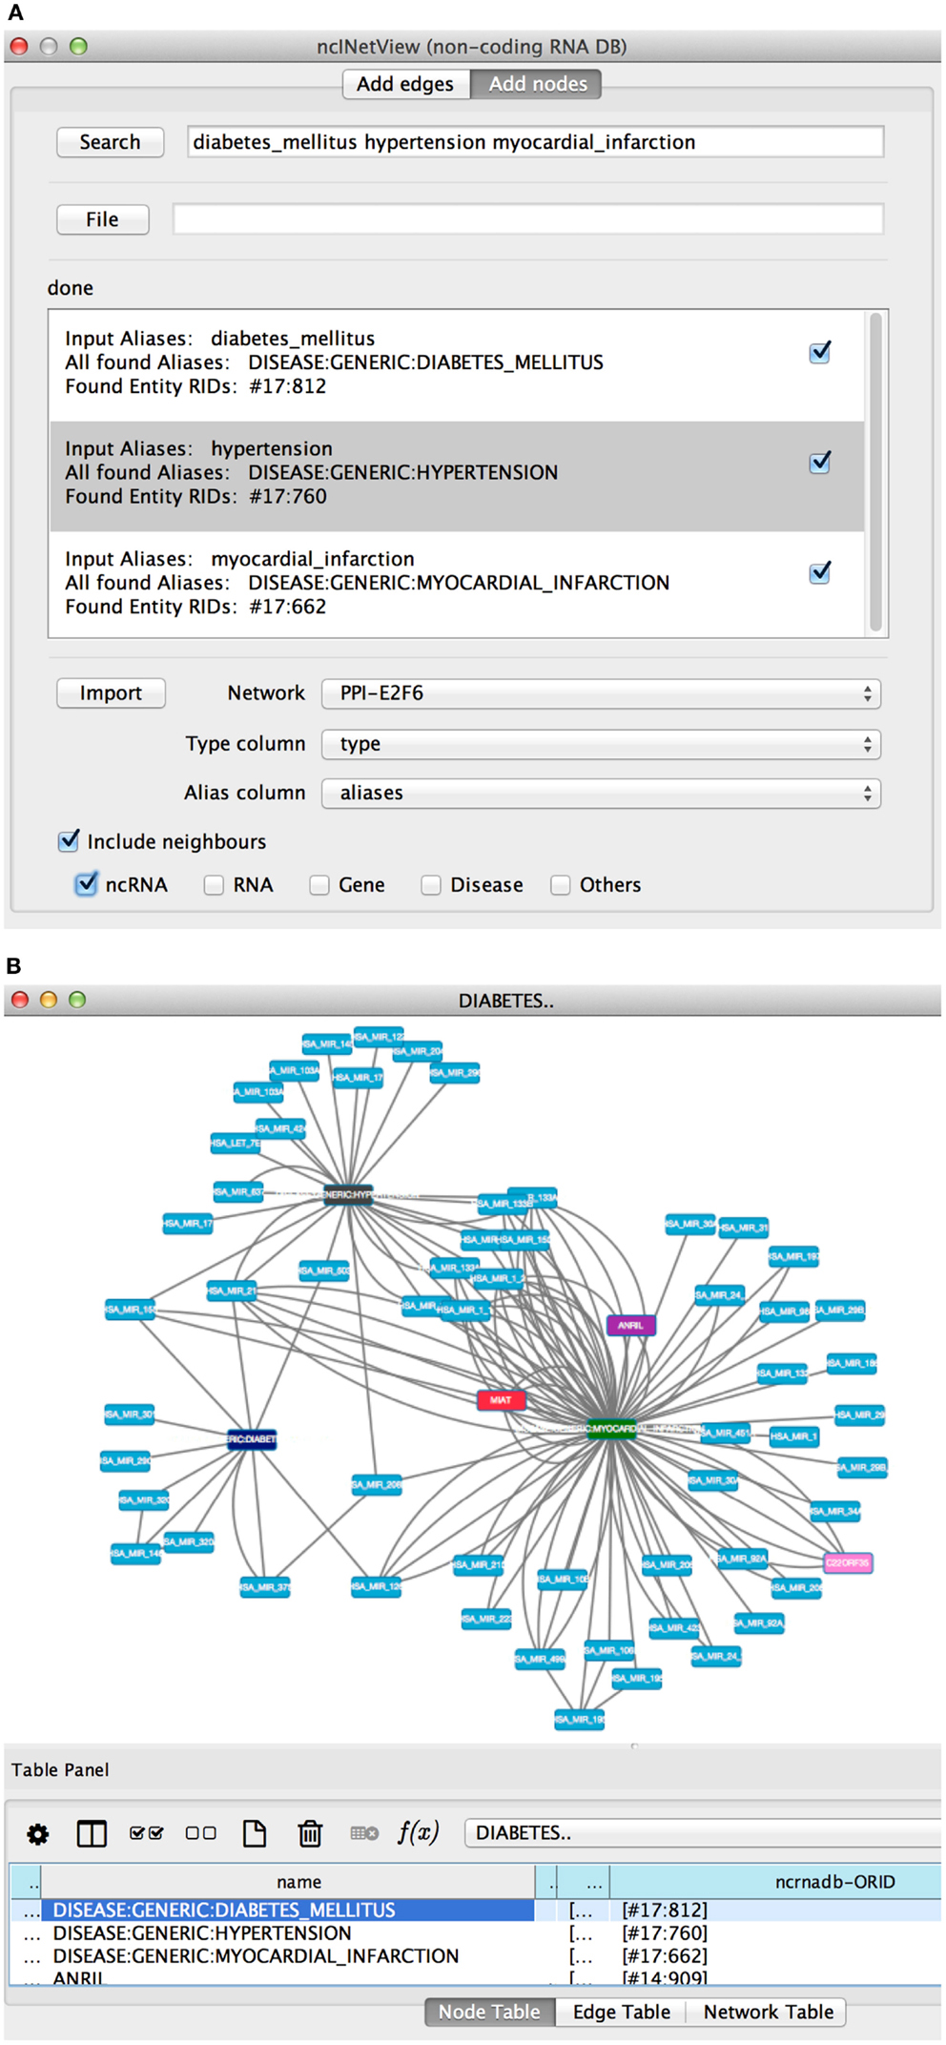Uncheck the myocardial_infarction result checkbox

(x=820, y=572)
